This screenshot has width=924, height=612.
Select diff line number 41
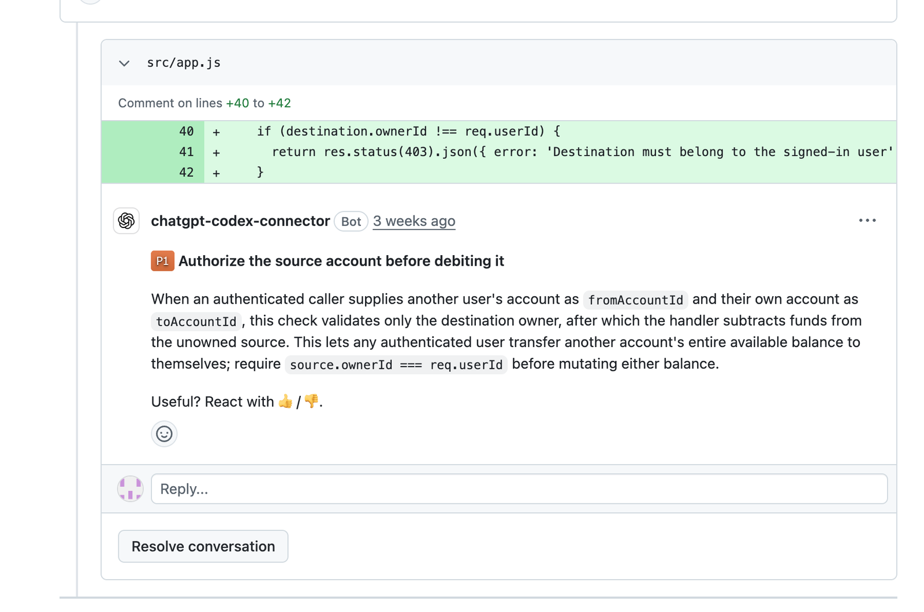(186, 152)
